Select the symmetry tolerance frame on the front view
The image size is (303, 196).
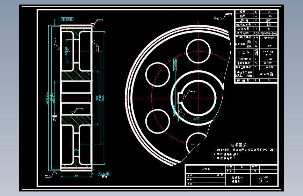(x=175, y=65)
